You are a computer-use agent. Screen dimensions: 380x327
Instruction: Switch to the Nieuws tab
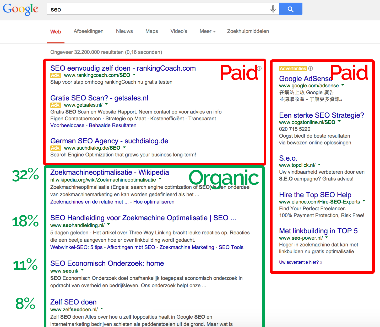pyautogui.click(x=124, y=31)
